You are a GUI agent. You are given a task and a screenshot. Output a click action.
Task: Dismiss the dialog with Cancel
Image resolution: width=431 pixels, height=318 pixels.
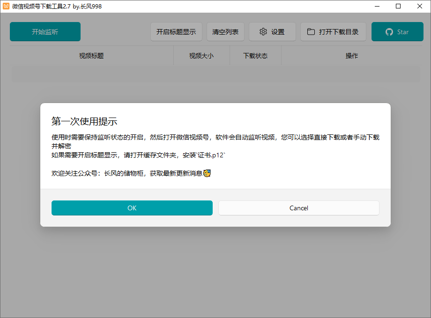point(299,208)
